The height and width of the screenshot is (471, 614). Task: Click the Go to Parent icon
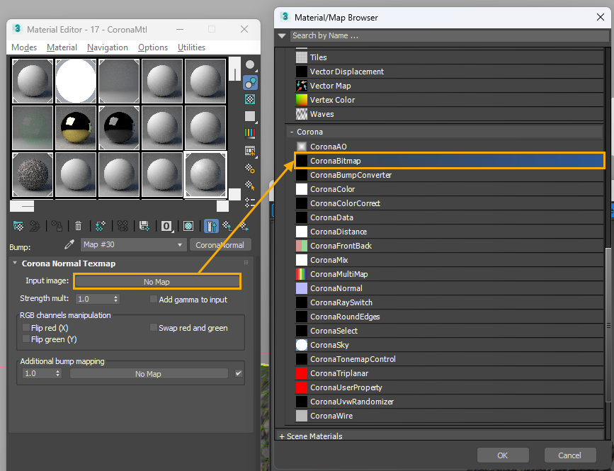click(227, 226)
